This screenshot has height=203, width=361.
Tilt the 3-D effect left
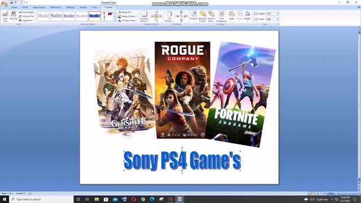pyautogui.click(x=177, y=16)
